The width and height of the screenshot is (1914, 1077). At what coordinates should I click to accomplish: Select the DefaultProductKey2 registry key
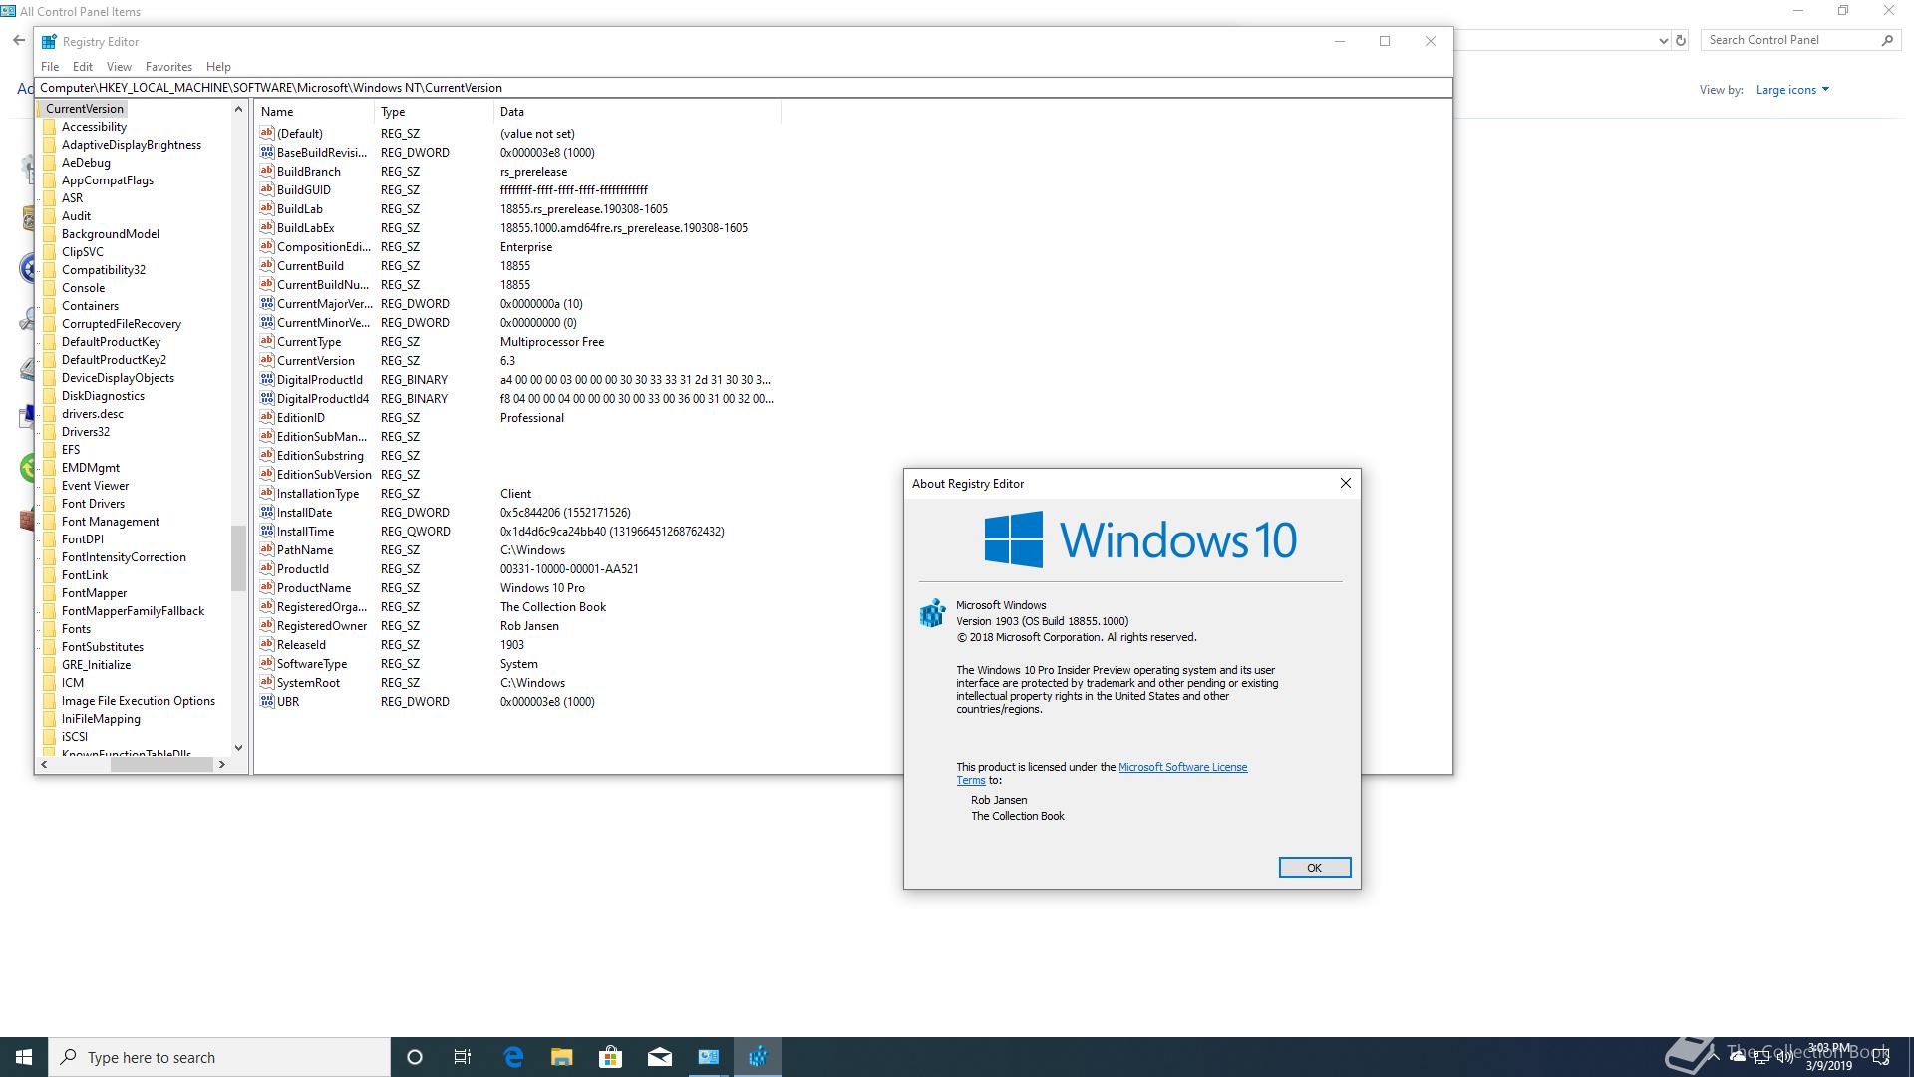pyautogui.click(x=114, y=360)
